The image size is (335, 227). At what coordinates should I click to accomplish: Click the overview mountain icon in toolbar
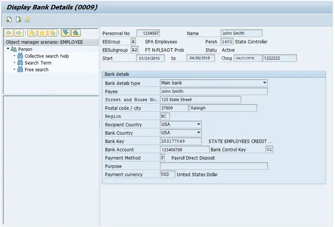click(x=28, y=20)
